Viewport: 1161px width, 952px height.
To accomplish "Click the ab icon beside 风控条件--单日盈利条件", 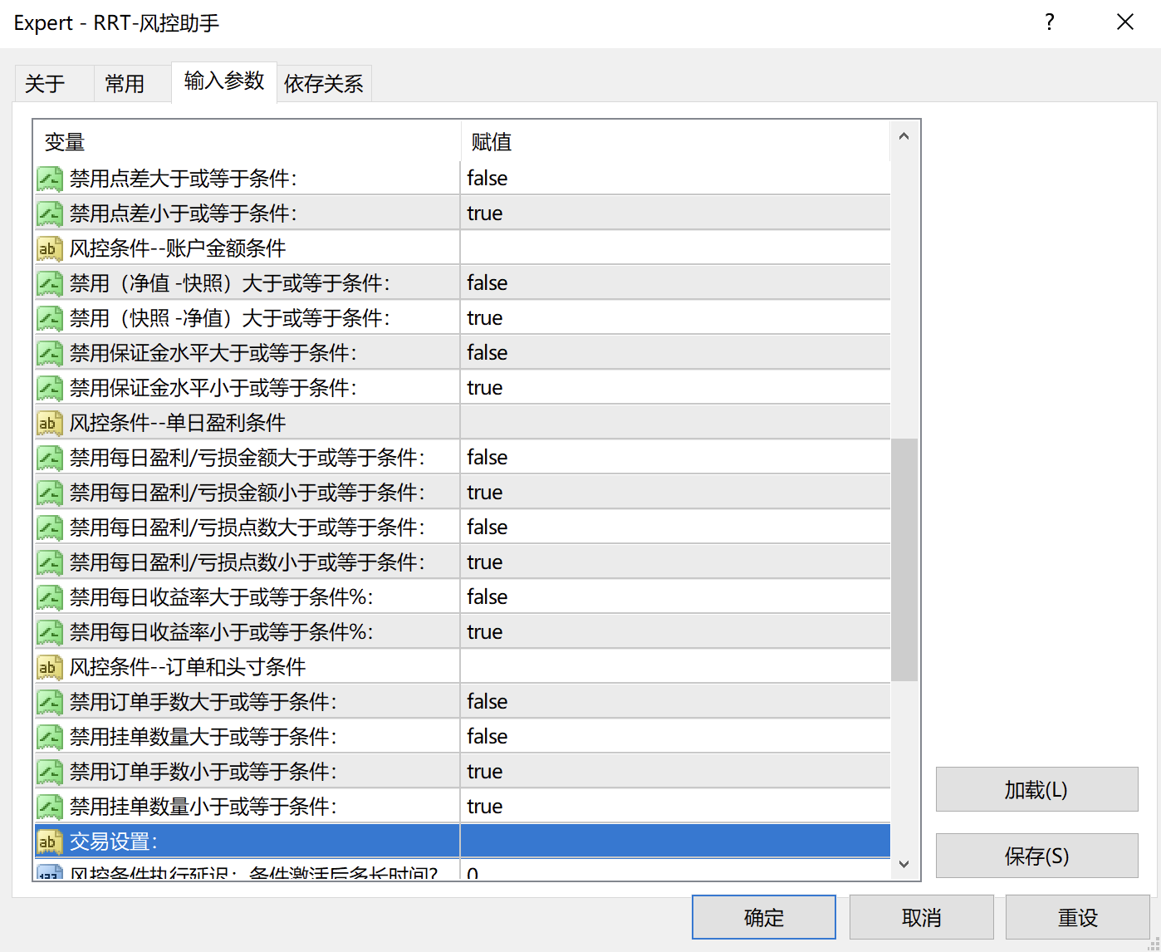I will click(x=50, y=423).
